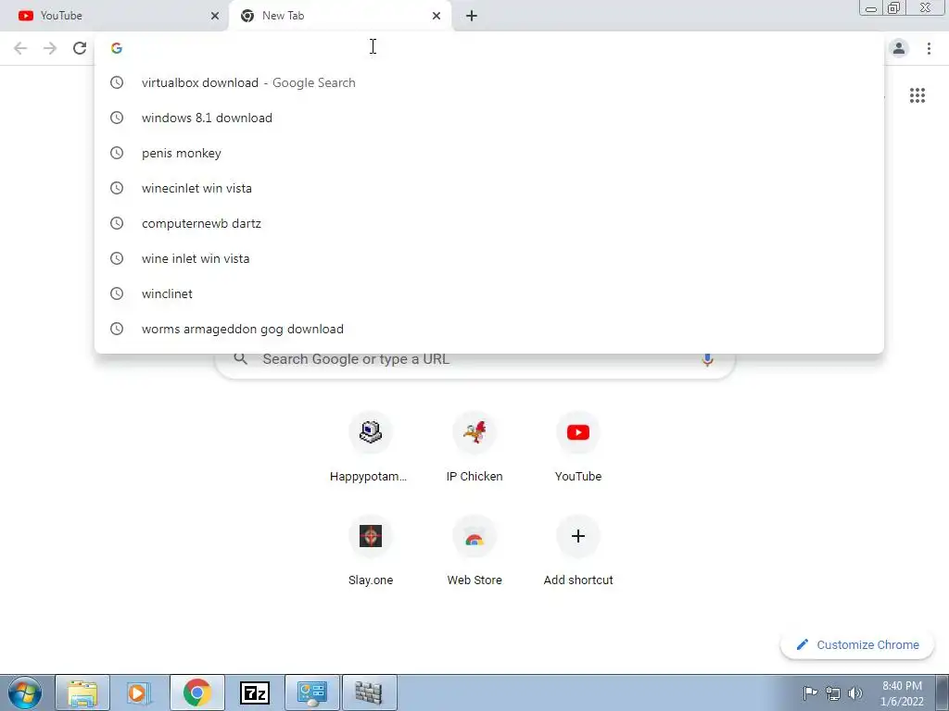Click the magnifier icon in search box
Image resolution: width=949 pixels, height=711 pixels.
(x=240, y=358)
